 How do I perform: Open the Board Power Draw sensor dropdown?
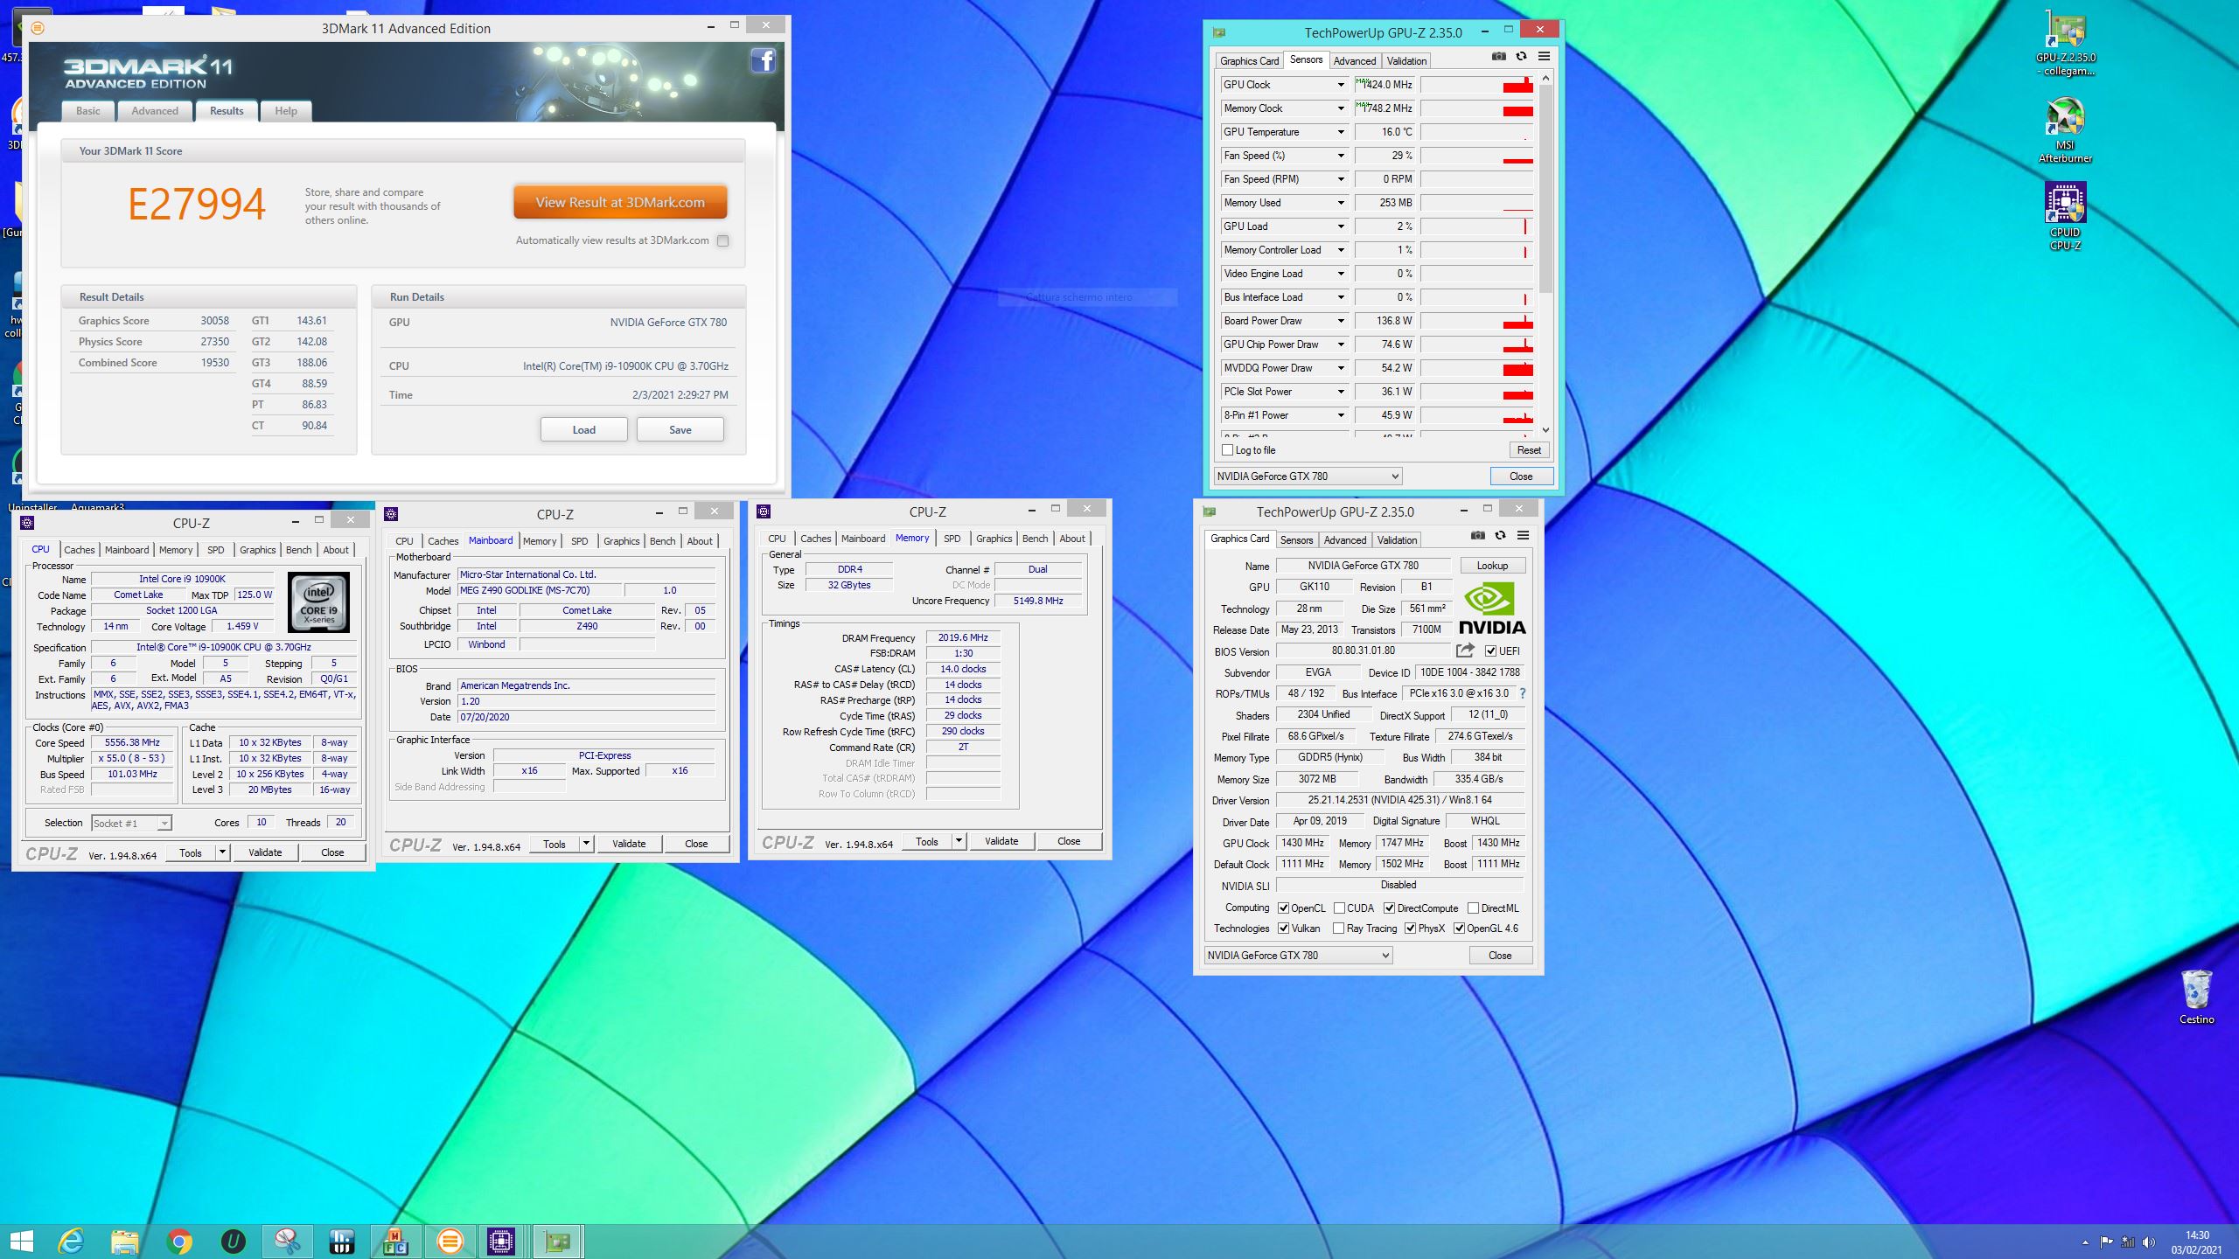tap(1340, 321)
